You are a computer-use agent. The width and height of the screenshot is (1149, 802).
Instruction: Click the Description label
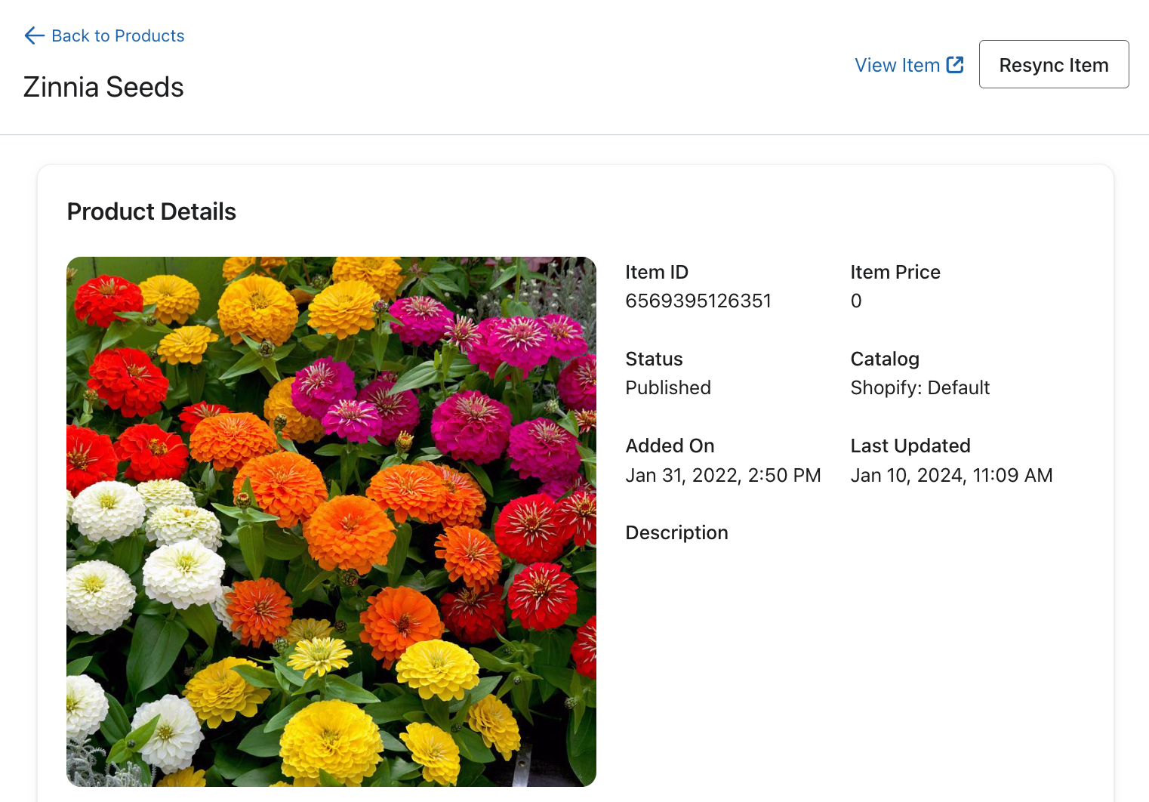[676, 532]
